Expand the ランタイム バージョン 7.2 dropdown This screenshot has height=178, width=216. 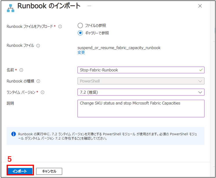(x=141, y=92)
